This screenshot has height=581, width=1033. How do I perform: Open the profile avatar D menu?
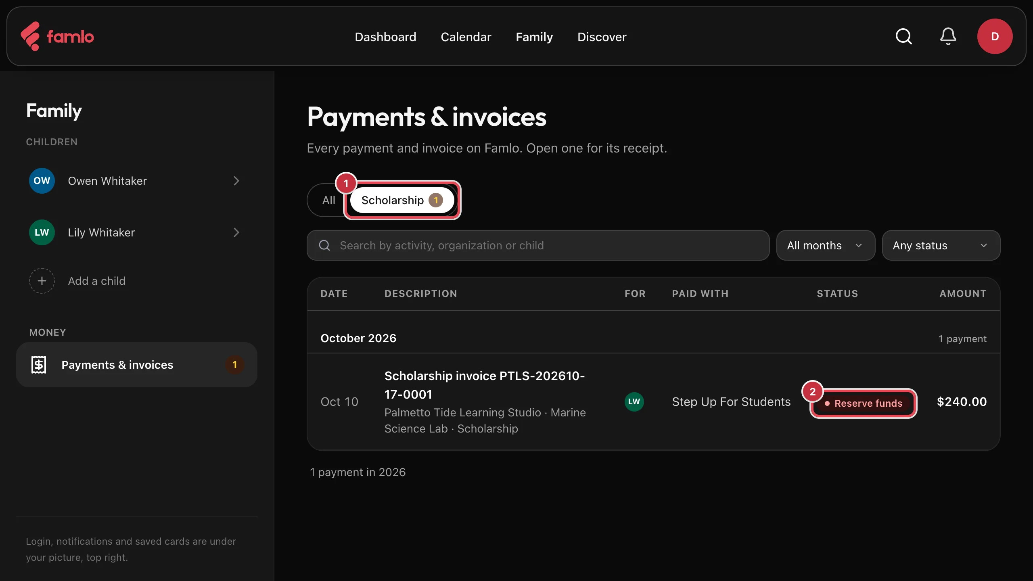coord(995,36)
